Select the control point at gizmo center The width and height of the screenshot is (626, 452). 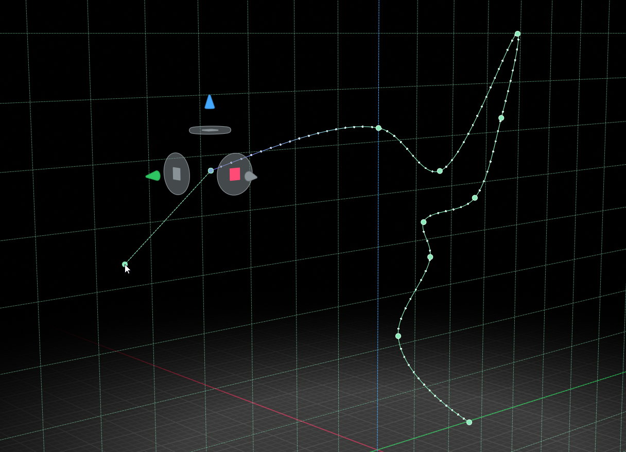click(211, 170)
